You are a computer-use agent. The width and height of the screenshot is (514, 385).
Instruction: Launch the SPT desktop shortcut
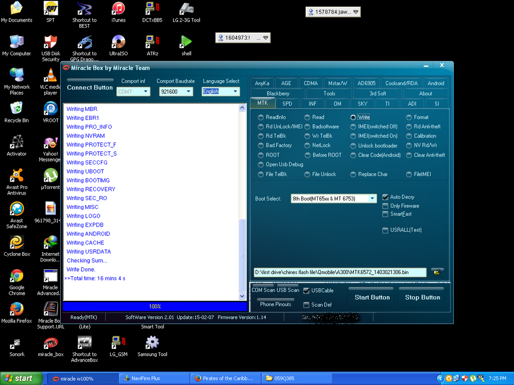click(51, 12)
